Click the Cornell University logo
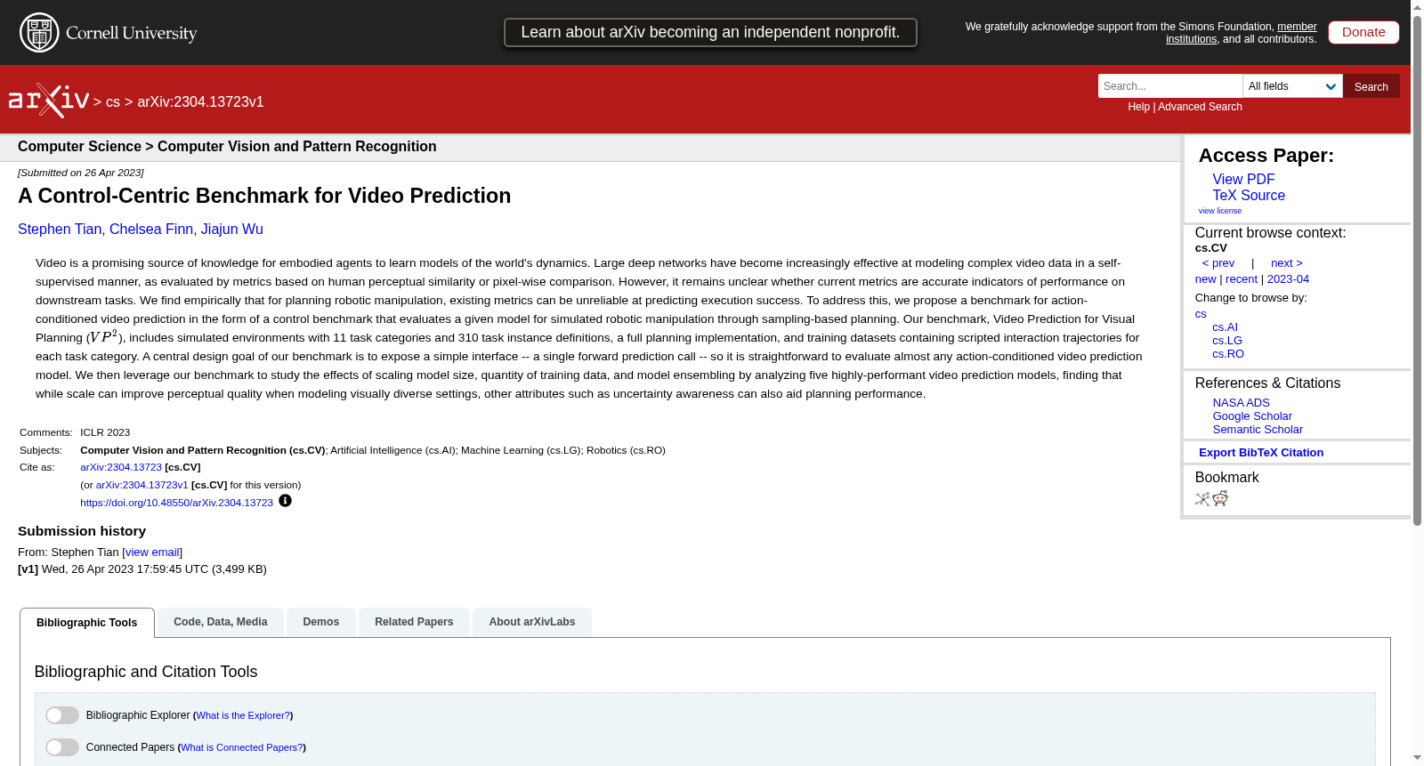Viewport: 1424px width, 766px height. 109,33
